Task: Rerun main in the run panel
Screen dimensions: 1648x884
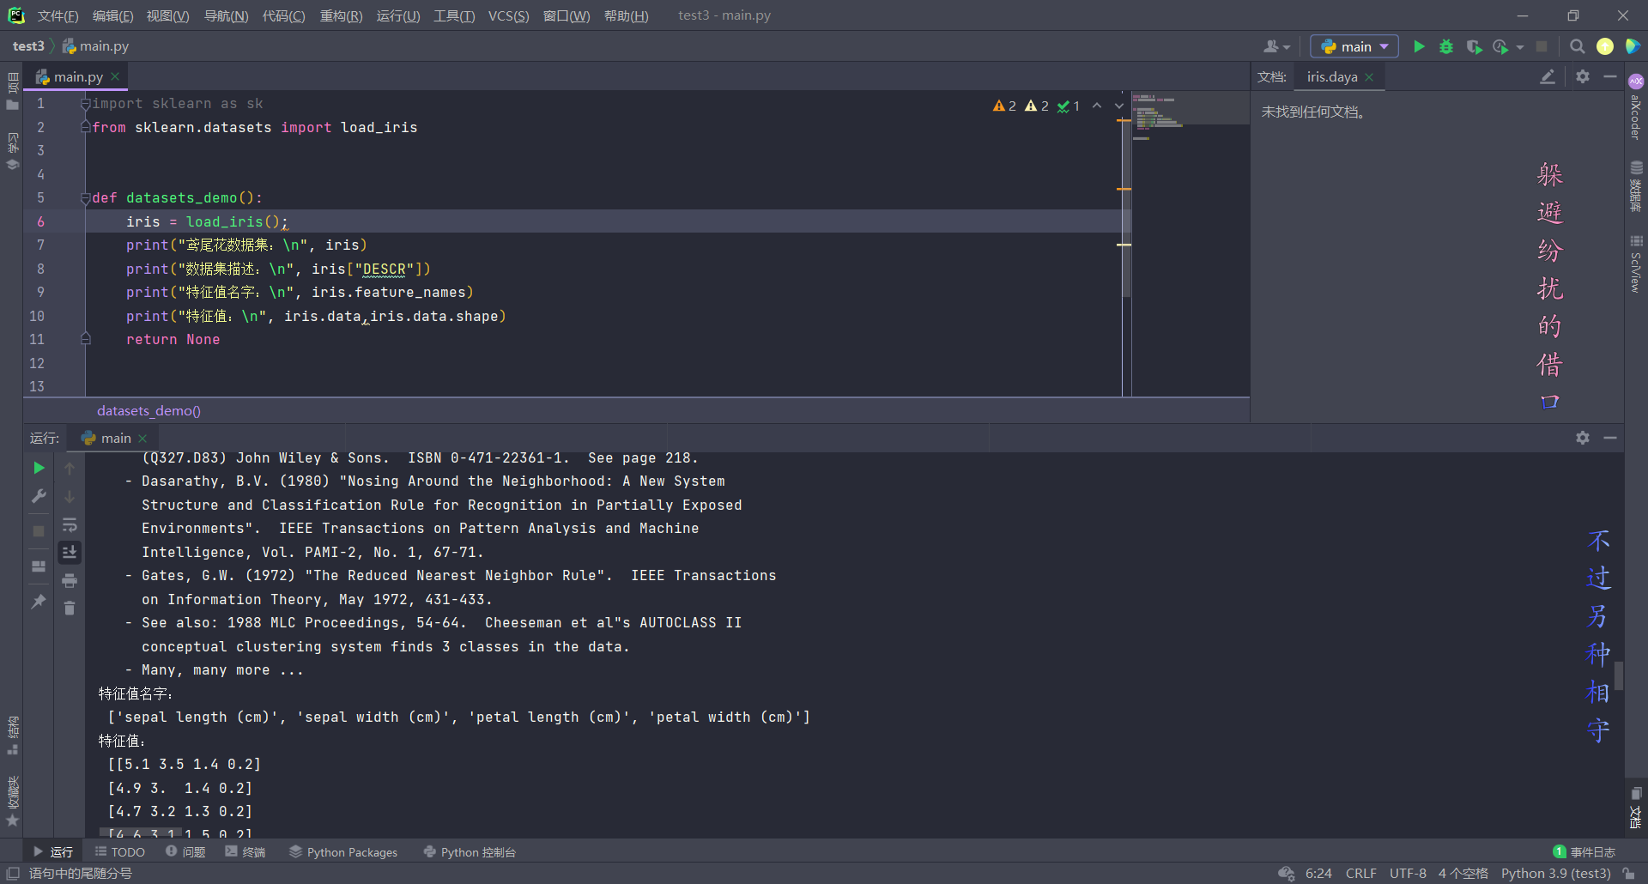Action: pyautogui.click(x=39, y=468)
